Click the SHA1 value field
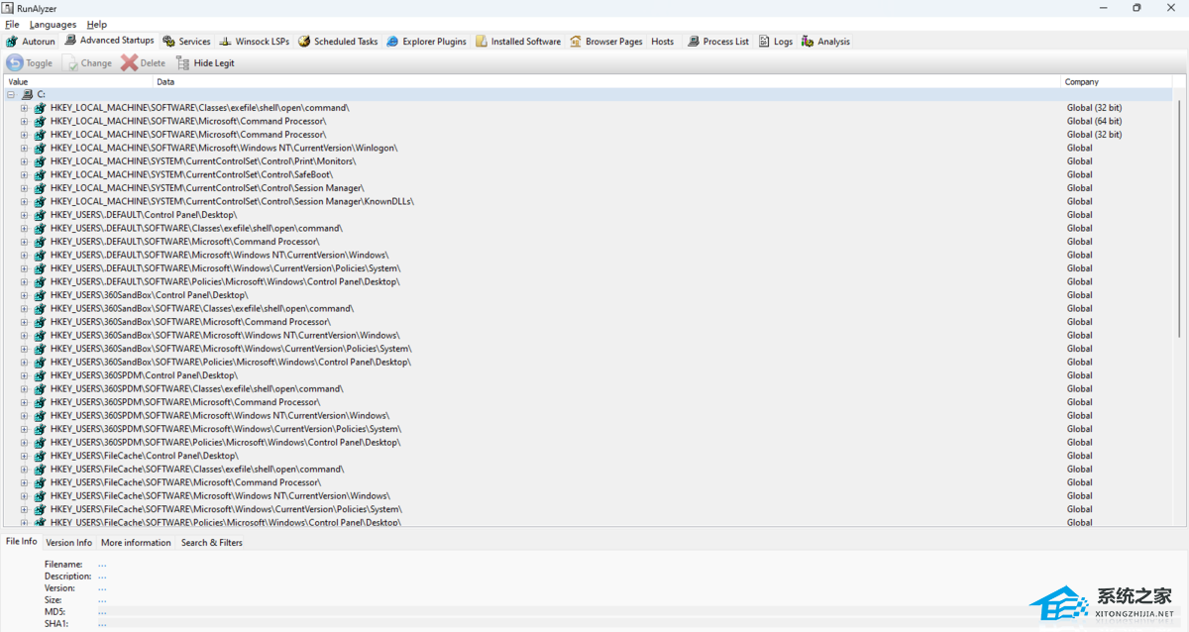 click(102, 624)
